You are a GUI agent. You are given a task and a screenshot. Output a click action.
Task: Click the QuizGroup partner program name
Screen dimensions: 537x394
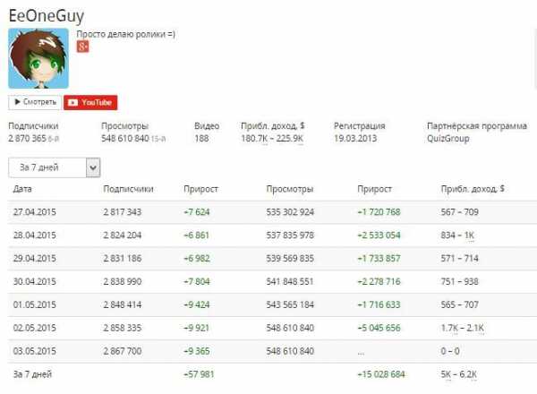(448, 139)
